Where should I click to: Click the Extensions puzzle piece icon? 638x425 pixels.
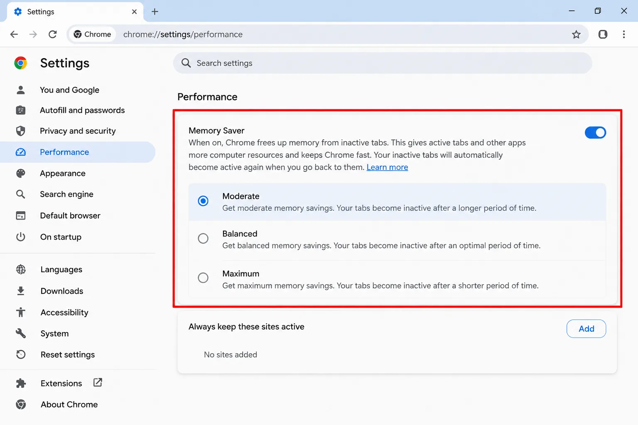tap(21, 383)
